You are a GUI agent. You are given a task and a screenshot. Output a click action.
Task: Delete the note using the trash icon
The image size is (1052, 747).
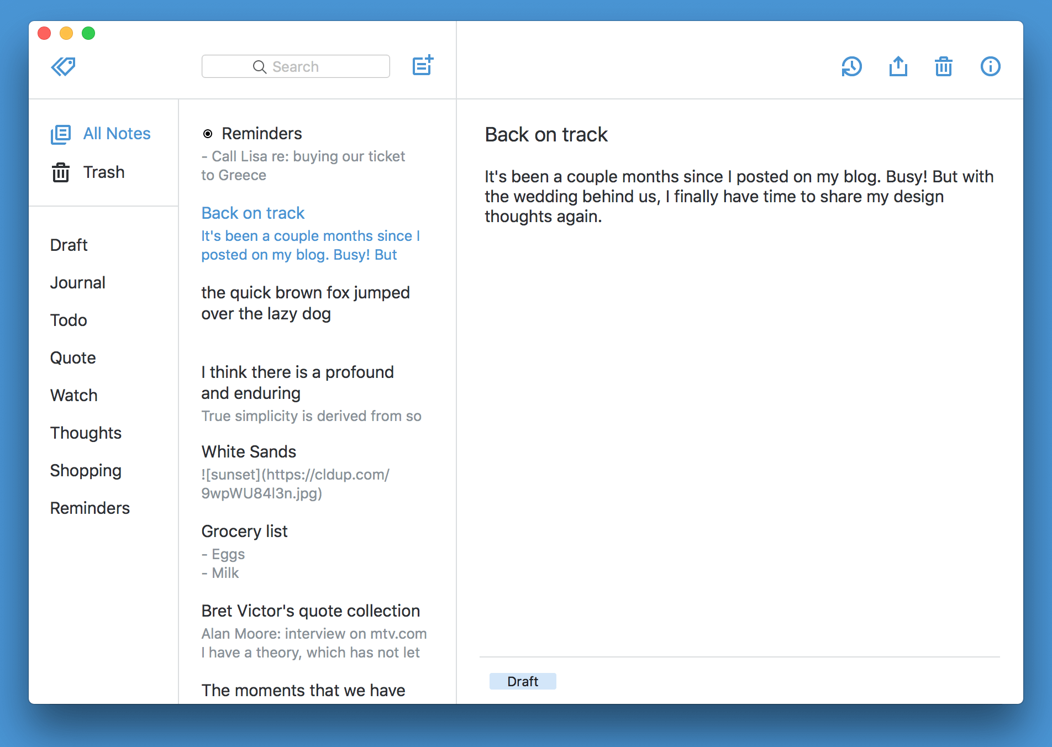[944, 66]
